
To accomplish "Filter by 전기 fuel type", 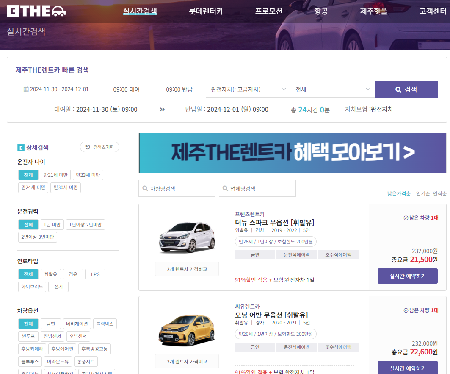I will point(58,287).
